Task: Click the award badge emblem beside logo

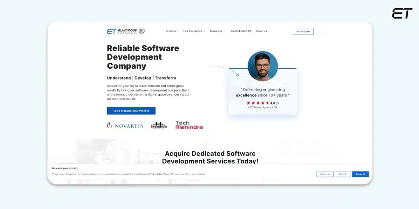Action: tap(142, 31)
